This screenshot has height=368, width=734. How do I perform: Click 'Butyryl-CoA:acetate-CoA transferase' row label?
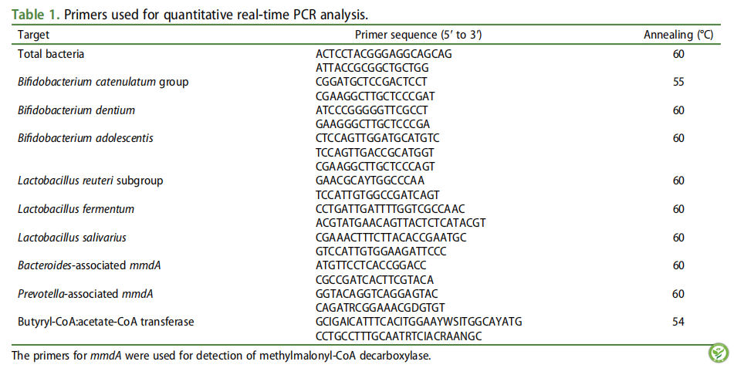[106, 322]
